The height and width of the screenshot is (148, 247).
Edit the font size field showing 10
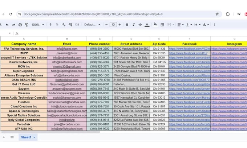click(x=113, y=25)
